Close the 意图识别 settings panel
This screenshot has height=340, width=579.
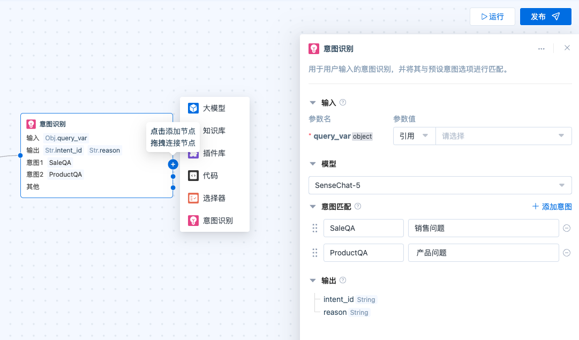tap(567, 48)
